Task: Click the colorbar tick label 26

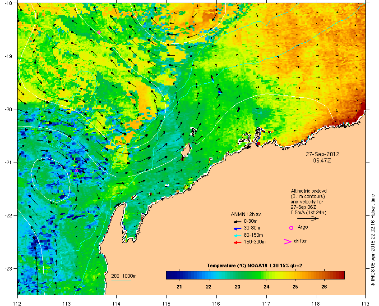Action: point(324,287)
